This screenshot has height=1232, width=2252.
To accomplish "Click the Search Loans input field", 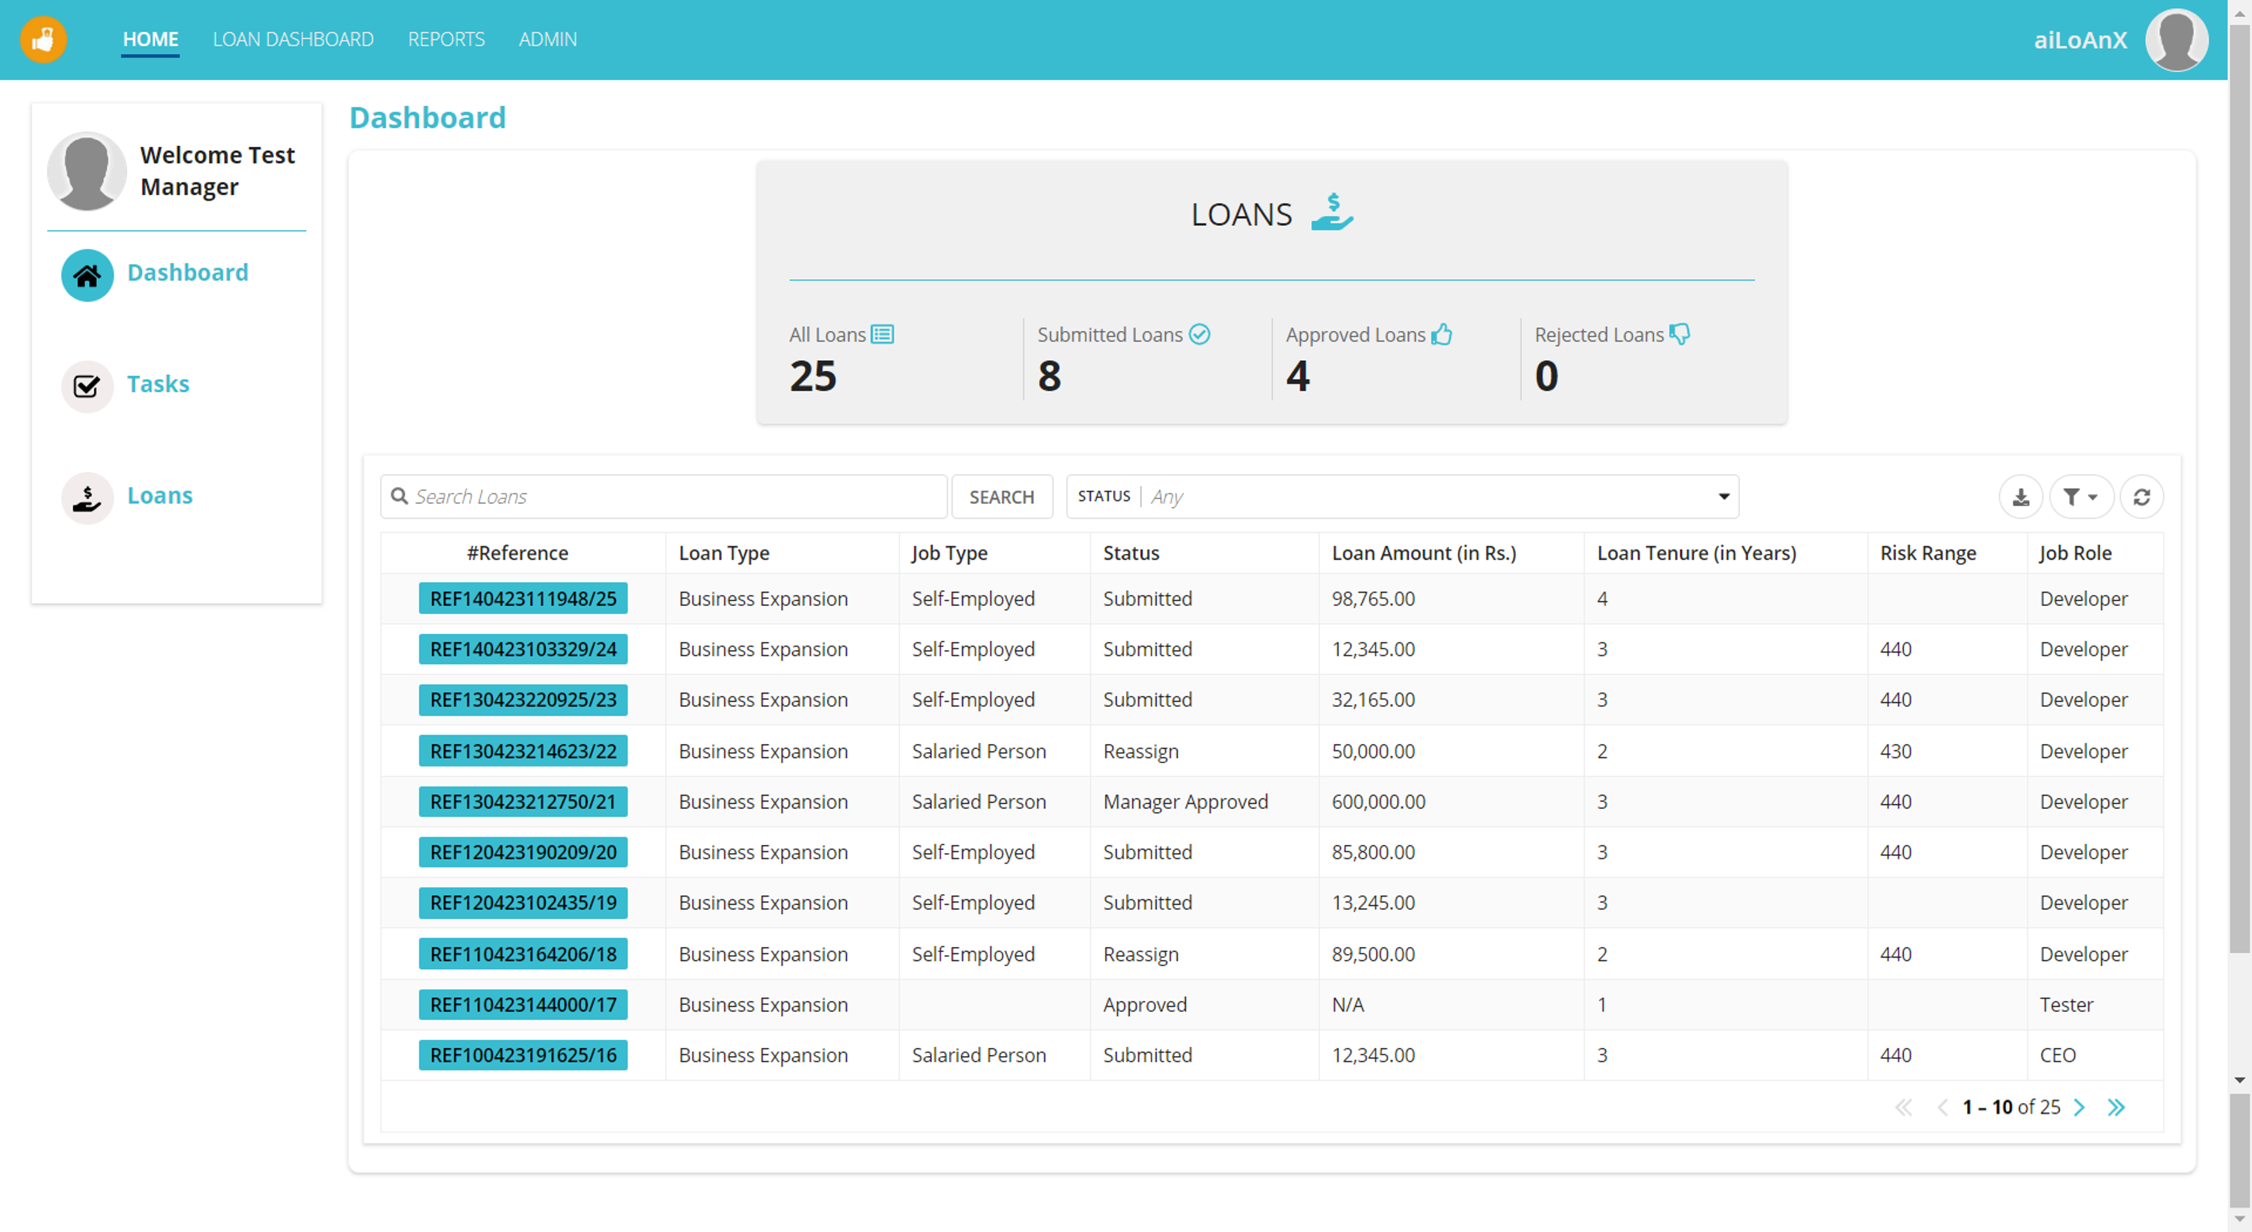I will tap(664, 497).
